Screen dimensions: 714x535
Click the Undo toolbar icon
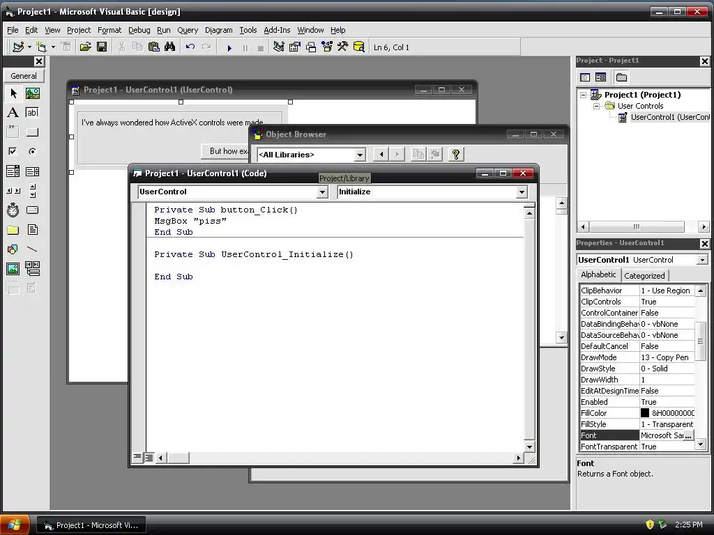pos(190,47)
